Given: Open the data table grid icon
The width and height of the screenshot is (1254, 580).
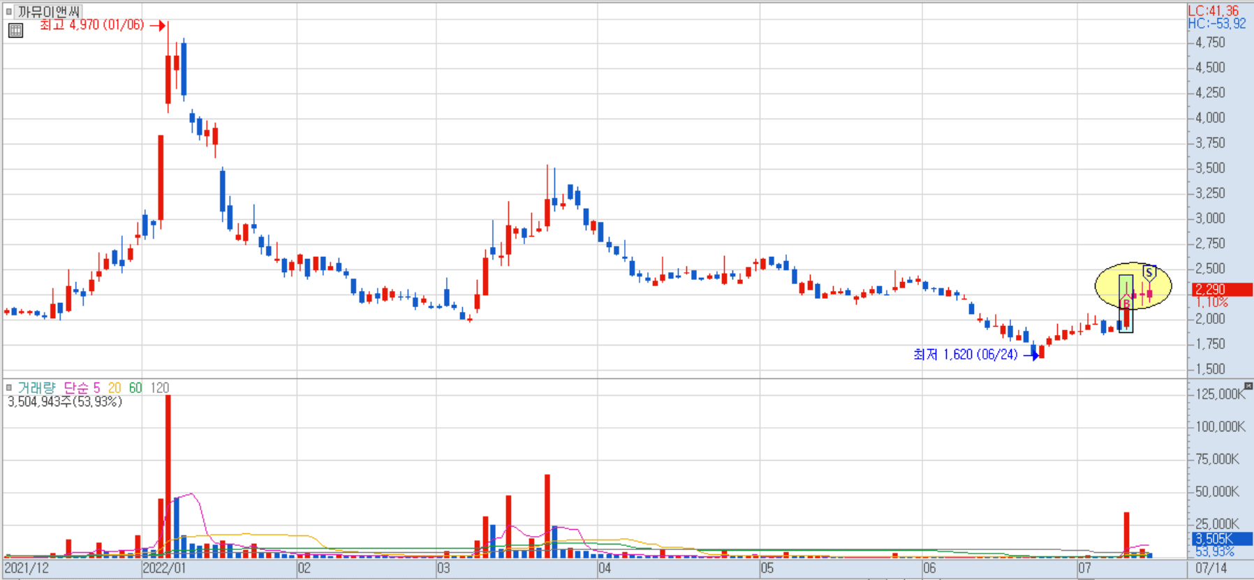Looking at the screenshot, I should click(x=15, y=30).
